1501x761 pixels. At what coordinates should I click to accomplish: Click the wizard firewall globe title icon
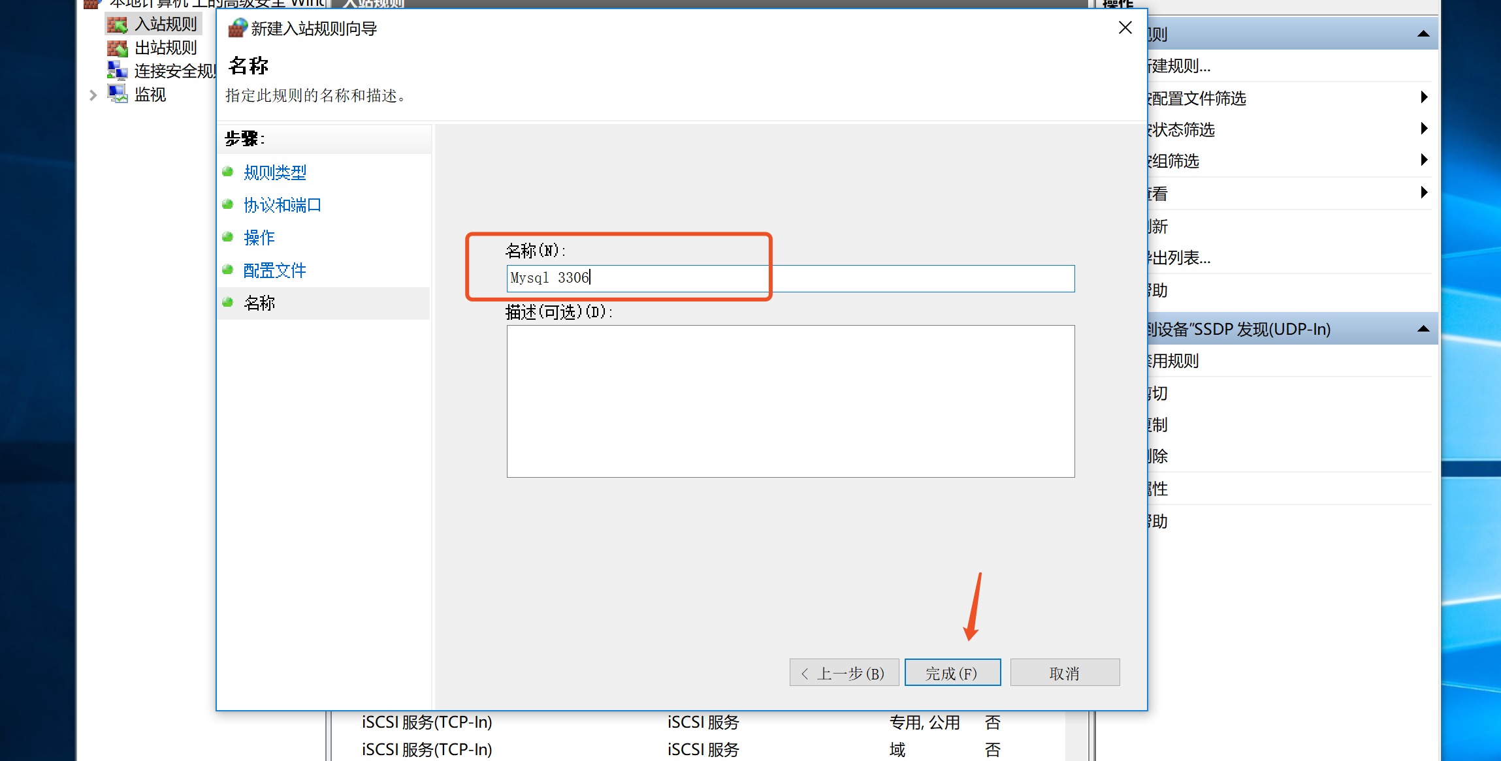coord(238,28)
